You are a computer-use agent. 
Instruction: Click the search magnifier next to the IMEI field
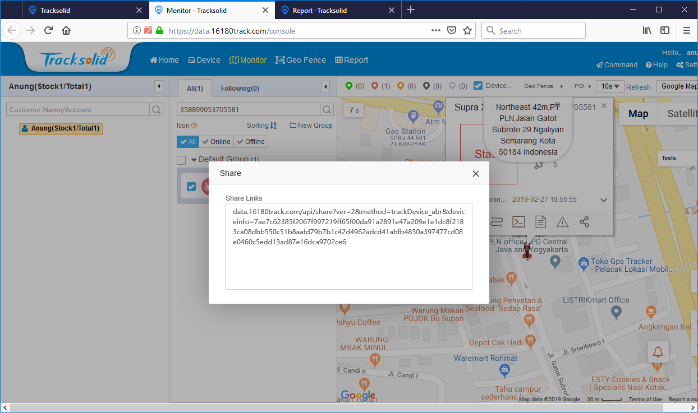coord(326,110)
